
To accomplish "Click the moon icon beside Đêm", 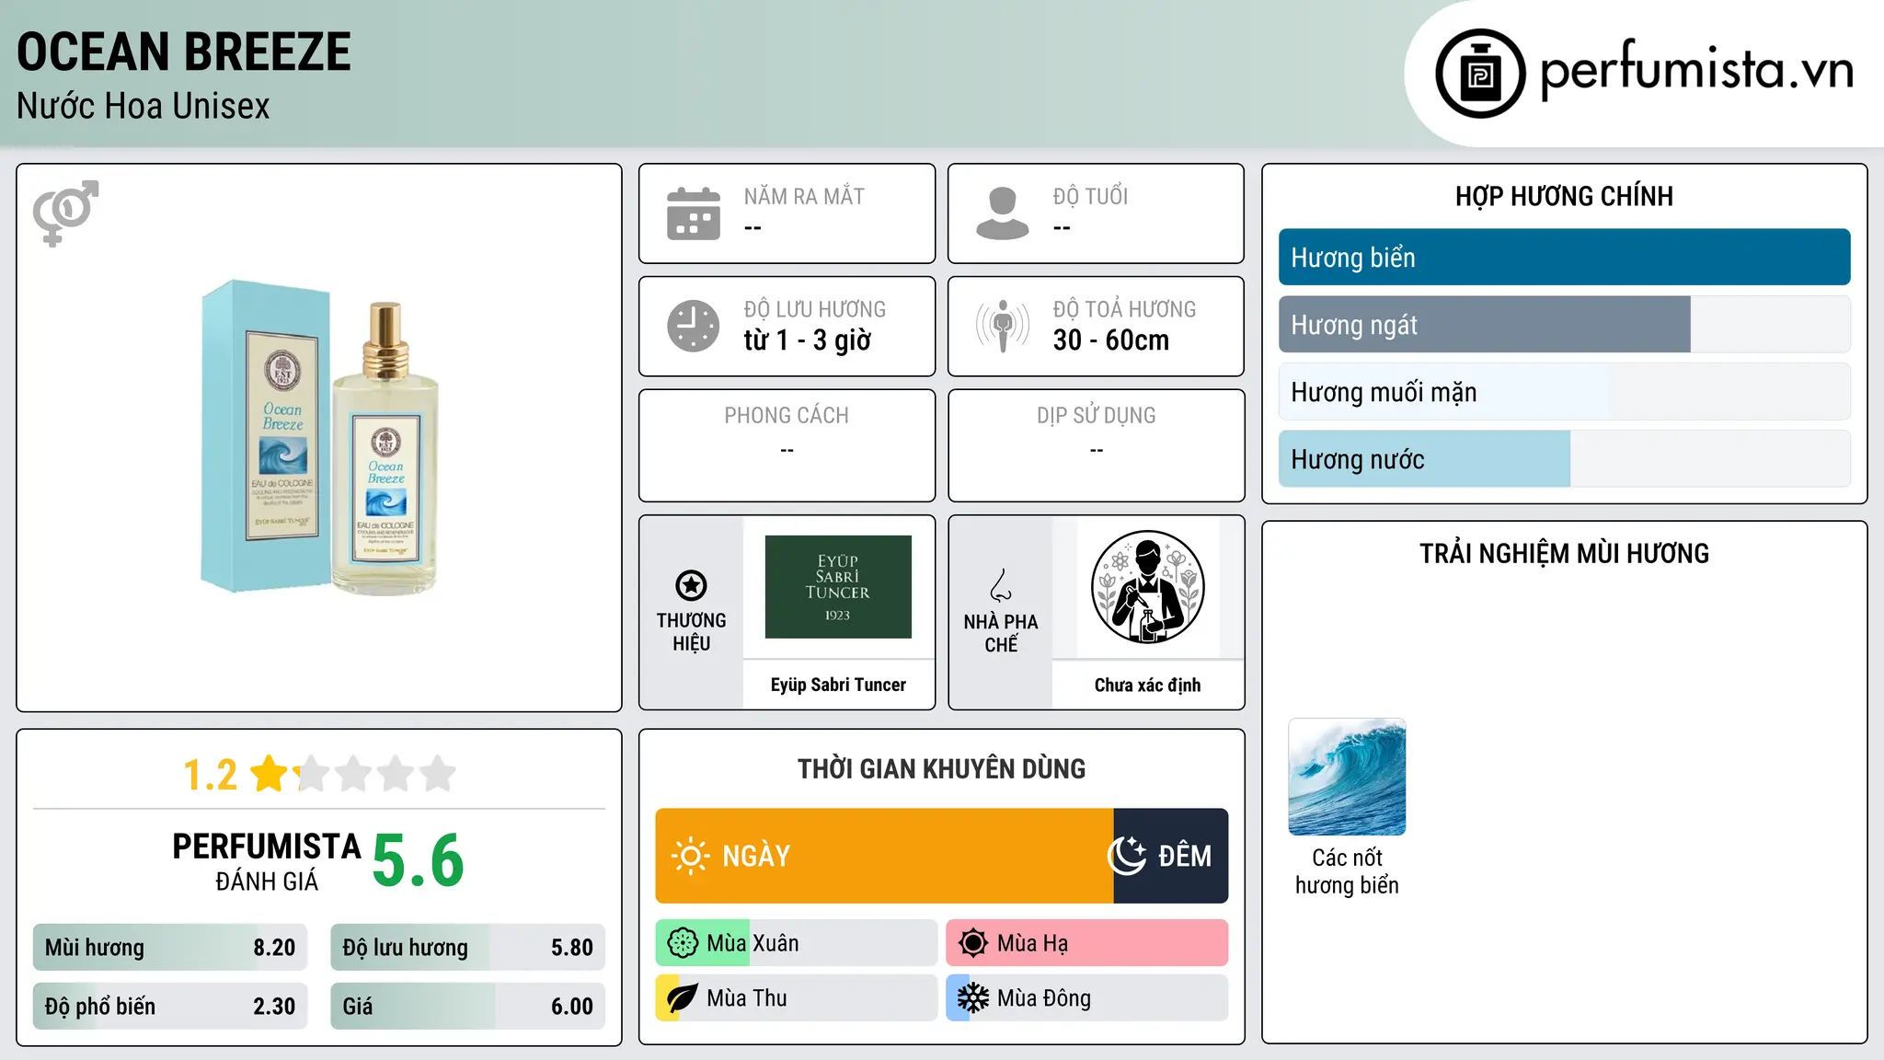I will 1127,856.
